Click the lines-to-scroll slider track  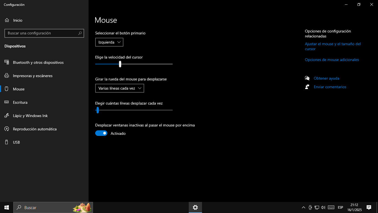(x=136, y=110)
